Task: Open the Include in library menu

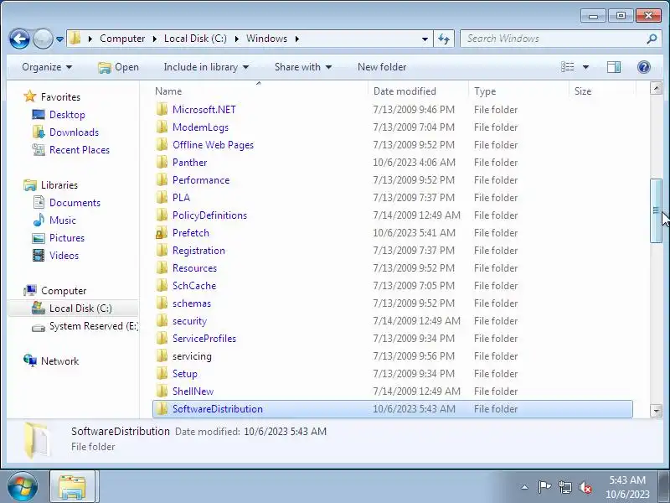Action: click(x=206, y=67)
